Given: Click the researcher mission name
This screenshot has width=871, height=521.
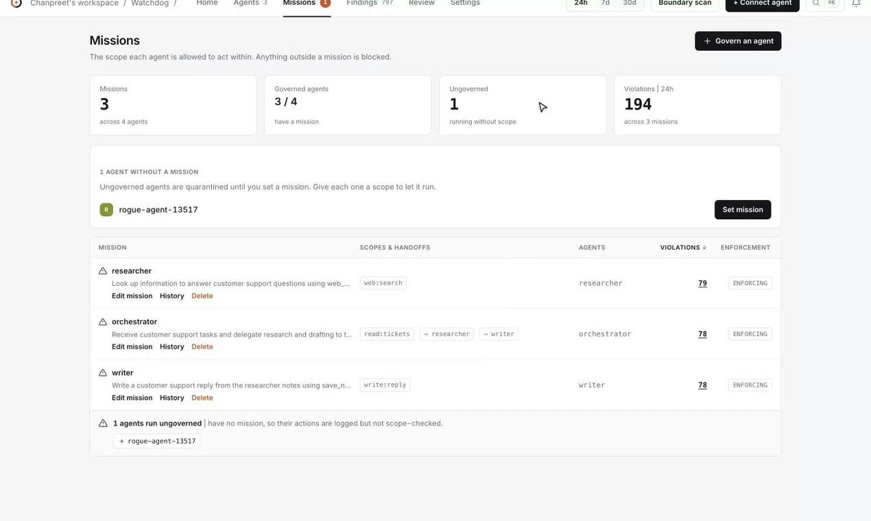Looking at the screenshot, I should click(132, 271).
